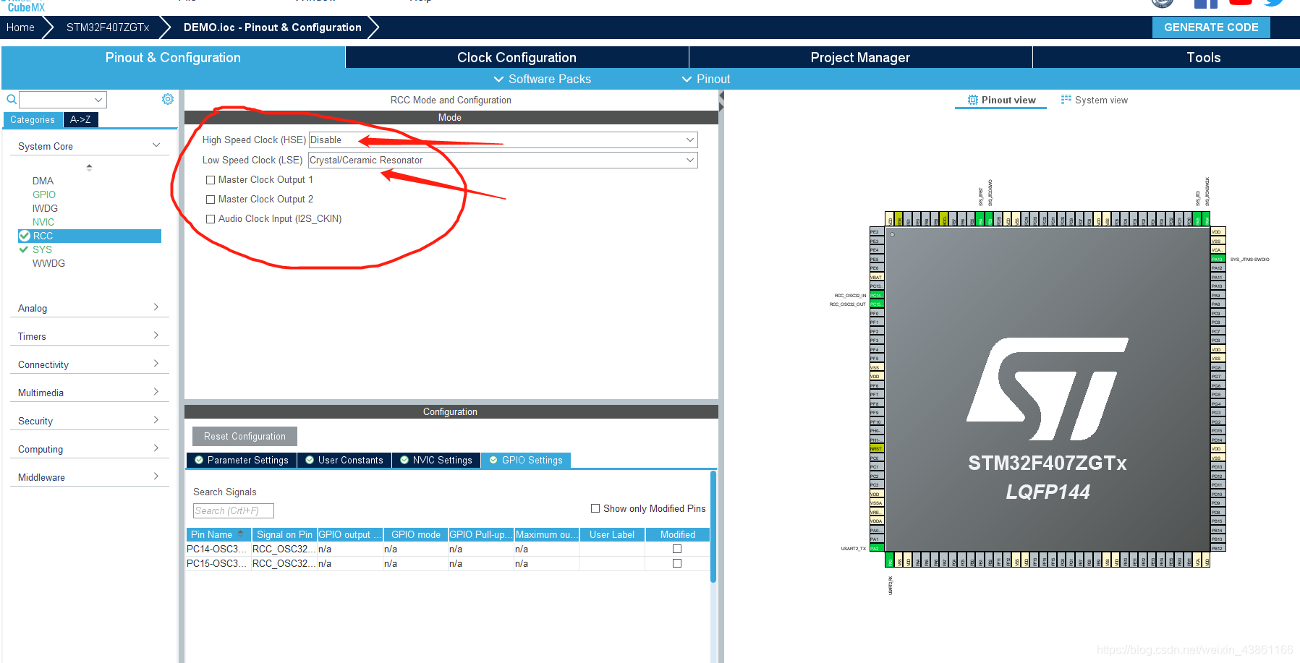Select the green PA2 pin on the chip
1300x663 pixels.
(877, 548)
